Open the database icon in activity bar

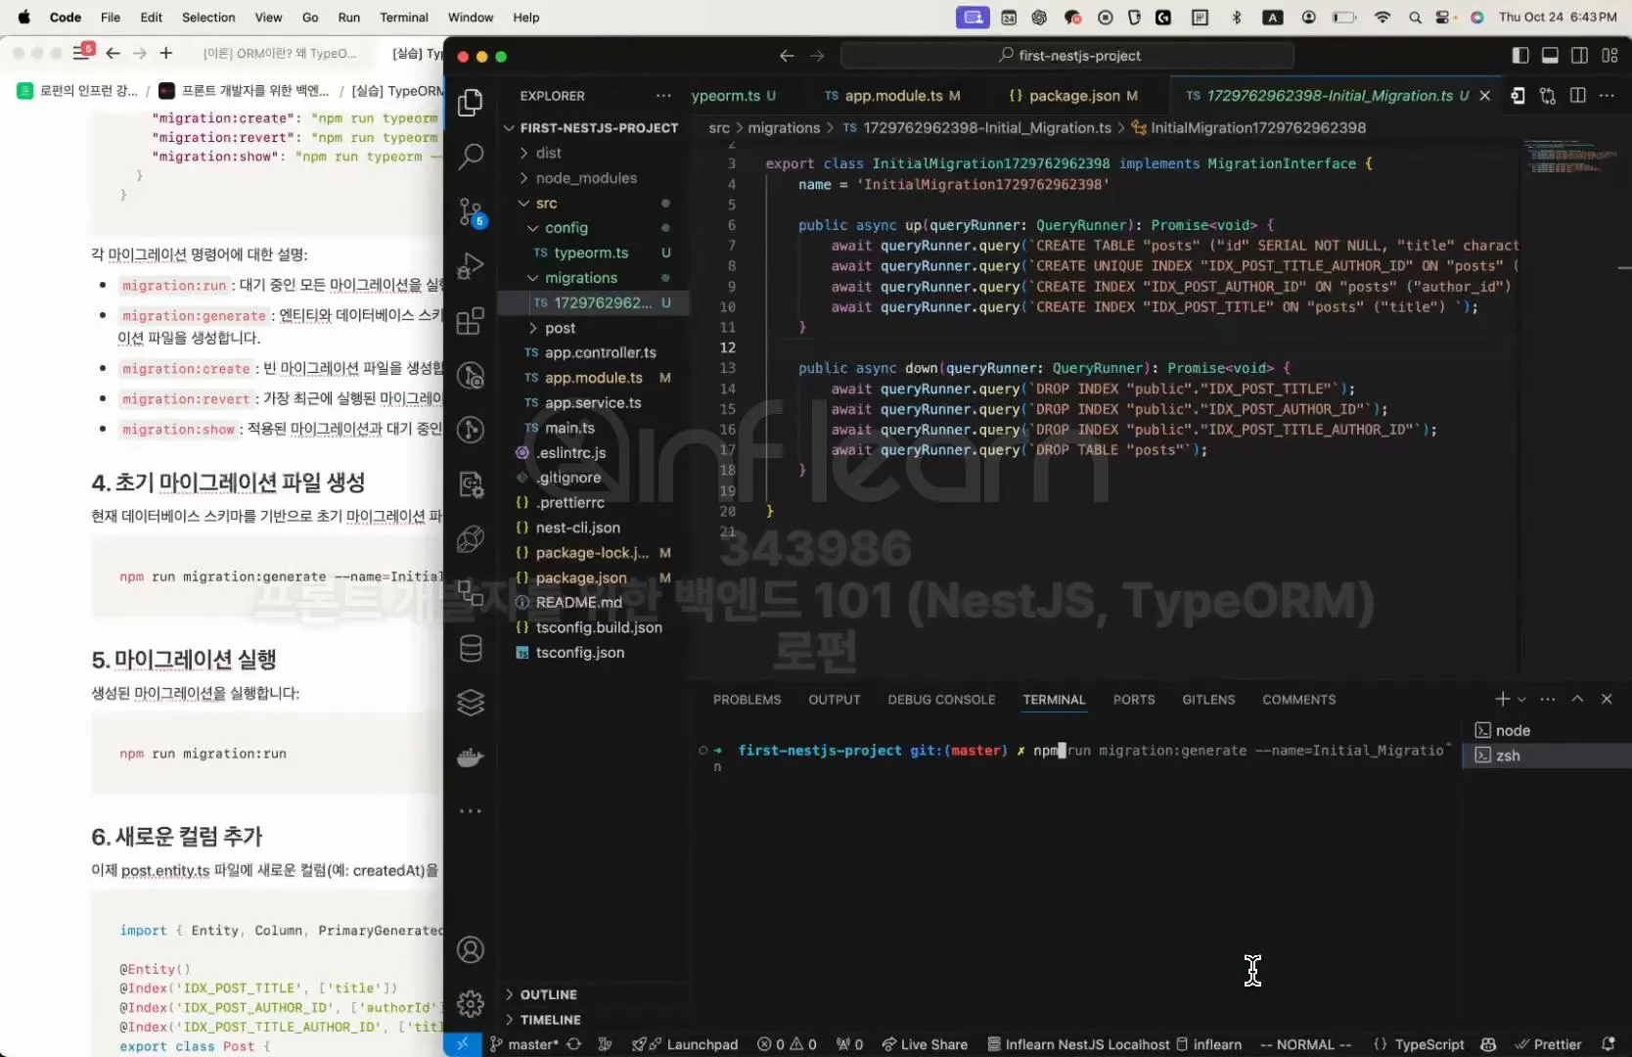(471, 648)
